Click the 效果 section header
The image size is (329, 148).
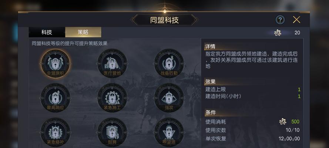[210, 81]
